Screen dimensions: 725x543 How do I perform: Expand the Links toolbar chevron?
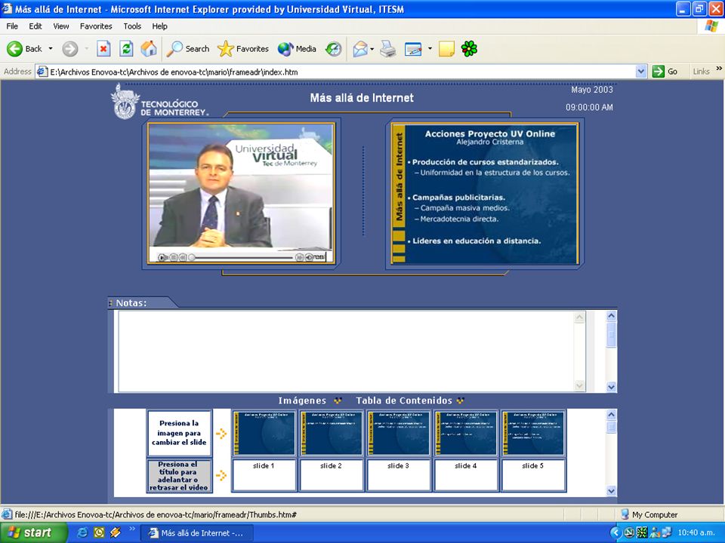[719, 69]
